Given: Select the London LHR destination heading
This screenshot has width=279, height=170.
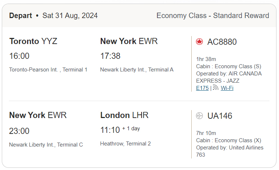Looking at the screenshot, I should pos(124,115).
